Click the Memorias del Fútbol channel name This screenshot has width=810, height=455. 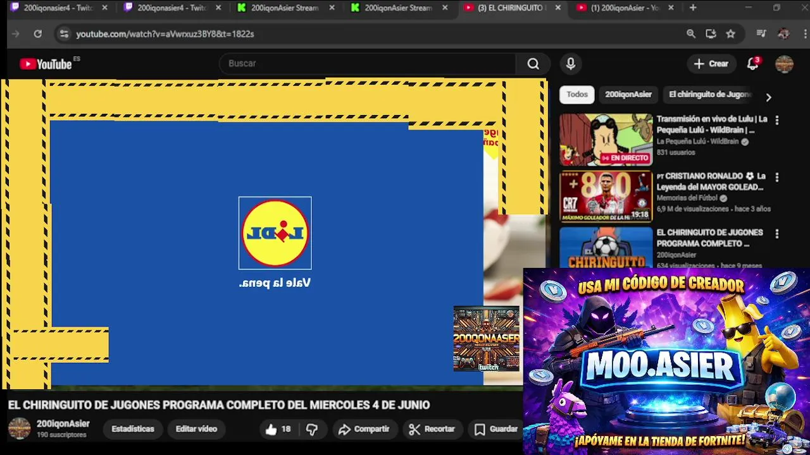click(x=687, y=198)
